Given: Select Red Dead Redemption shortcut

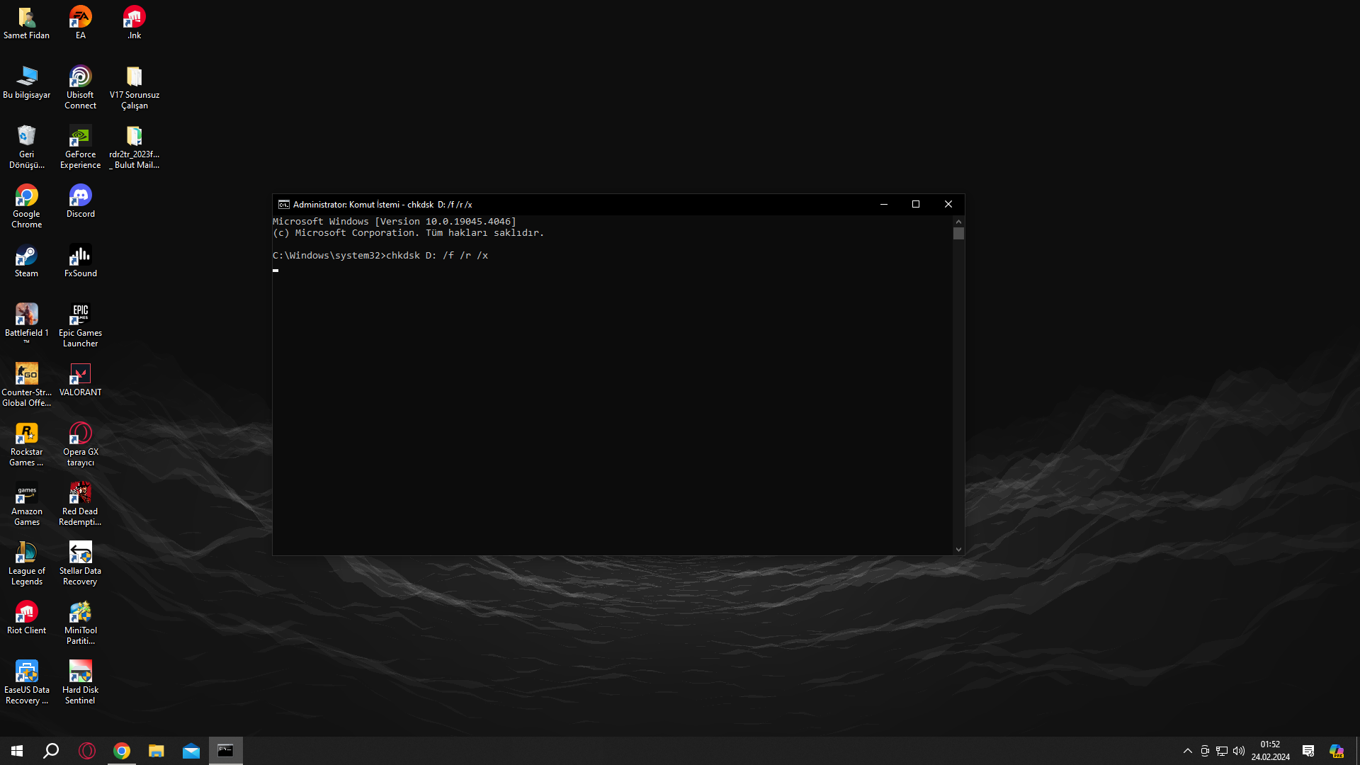Looking at the screenshot, I should 80,504.
